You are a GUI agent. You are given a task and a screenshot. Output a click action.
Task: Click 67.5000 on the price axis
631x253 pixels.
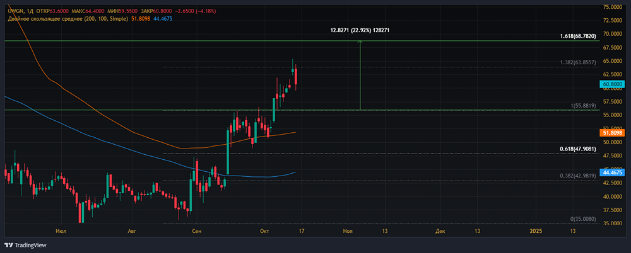coord(613,47)
